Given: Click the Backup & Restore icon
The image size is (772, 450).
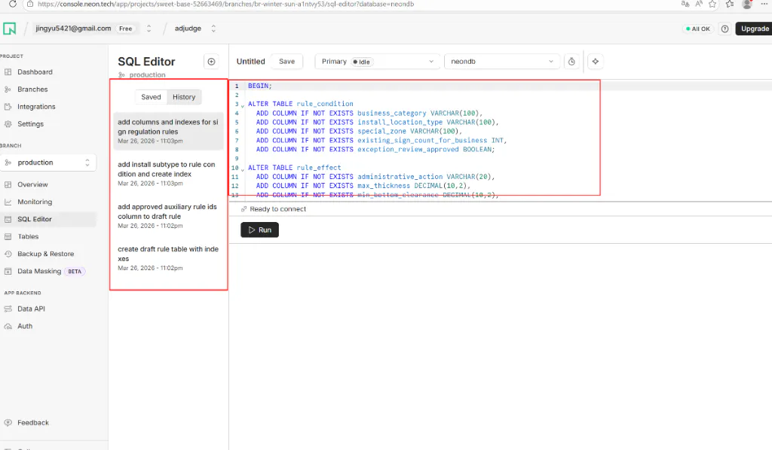Looking at the screenshot, I should pos(8,254).
